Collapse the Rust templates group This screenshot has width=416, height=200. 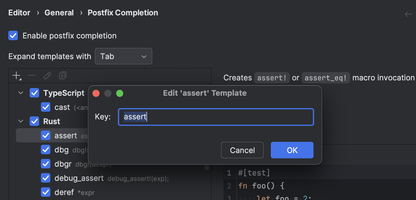[x=20, y=121]
